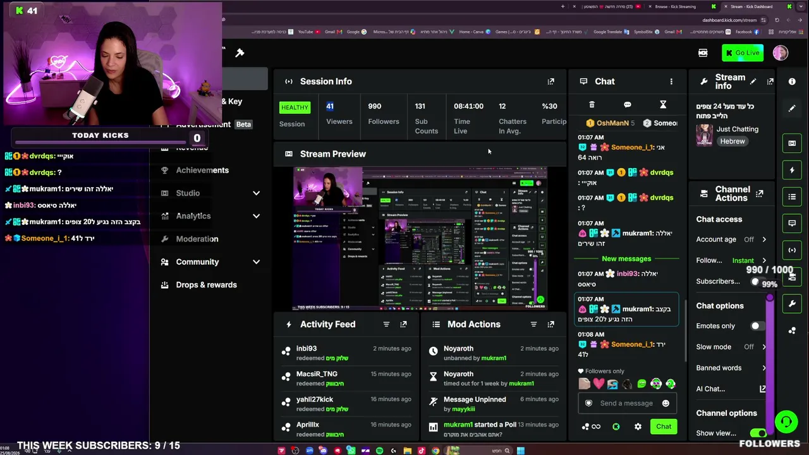Click Noyaroth in the unbanned mod action

(458, 349)
